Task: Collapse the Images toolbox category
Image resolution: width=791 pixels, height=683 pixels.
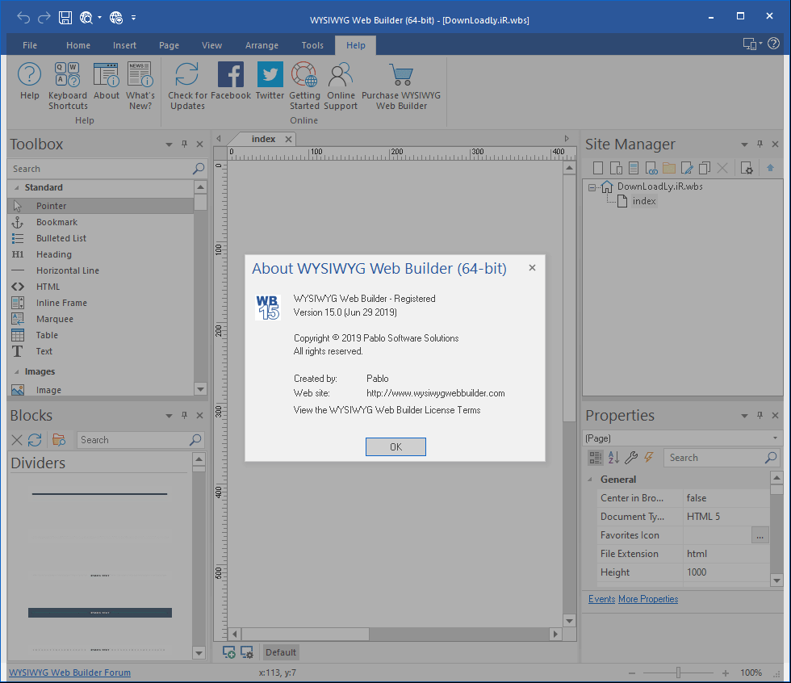Action: click(x=16, y=371)
